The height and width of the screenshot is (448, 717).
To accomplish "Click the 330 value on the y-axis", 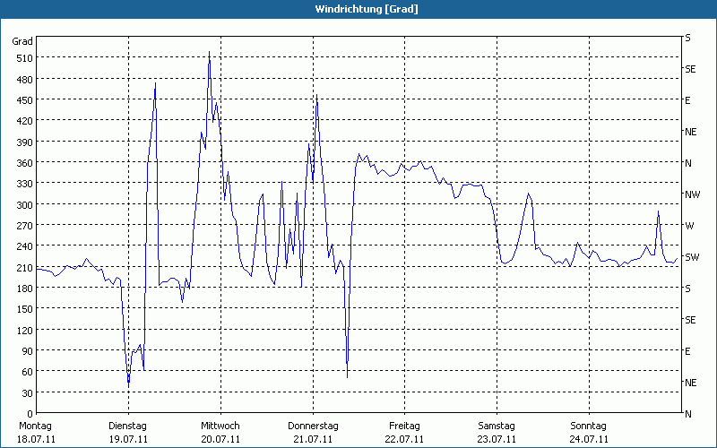I will pos(25,184).
